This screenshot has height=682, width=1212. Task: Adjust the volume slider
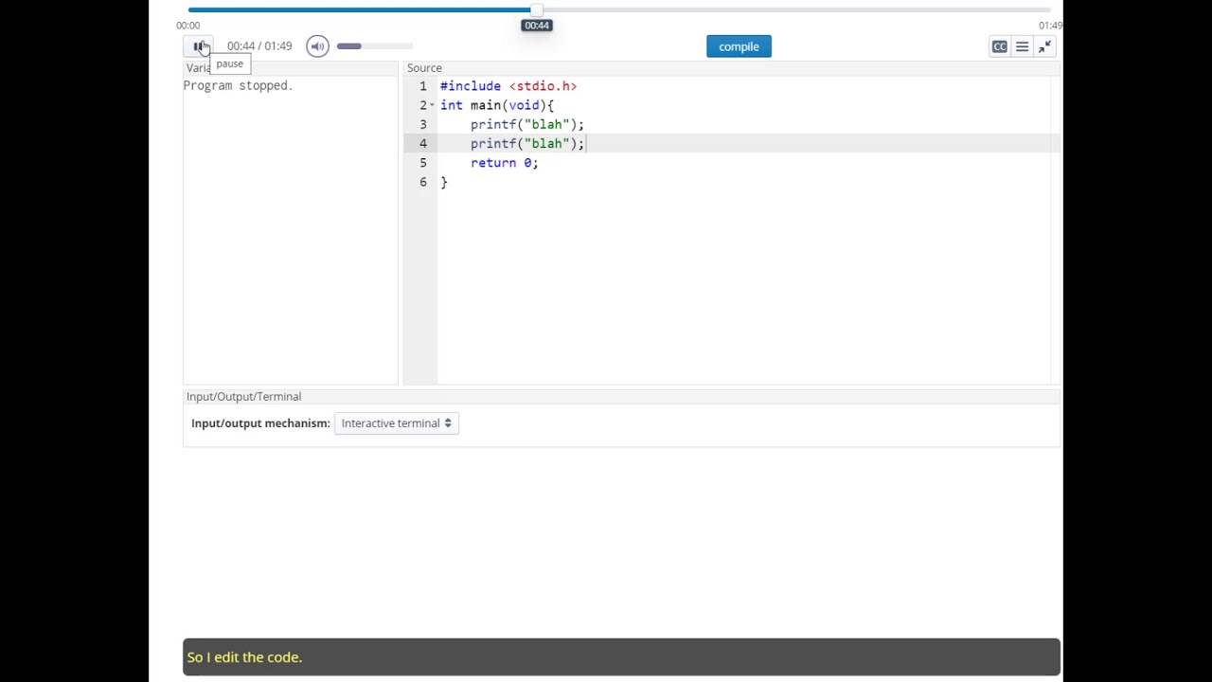[374, 46]
